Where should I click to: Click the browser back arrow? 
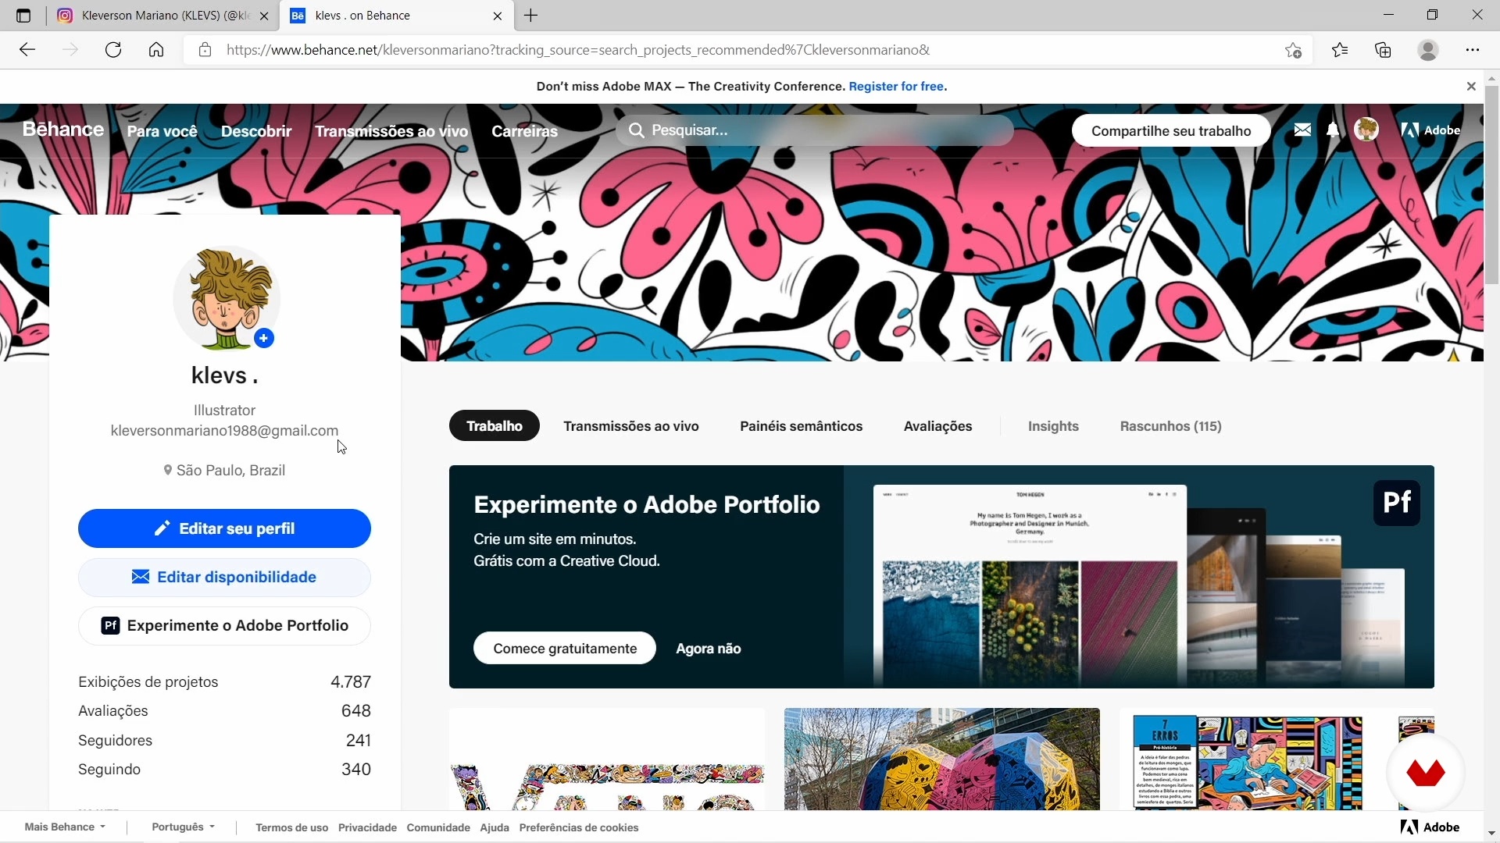[x=27, y=50]
